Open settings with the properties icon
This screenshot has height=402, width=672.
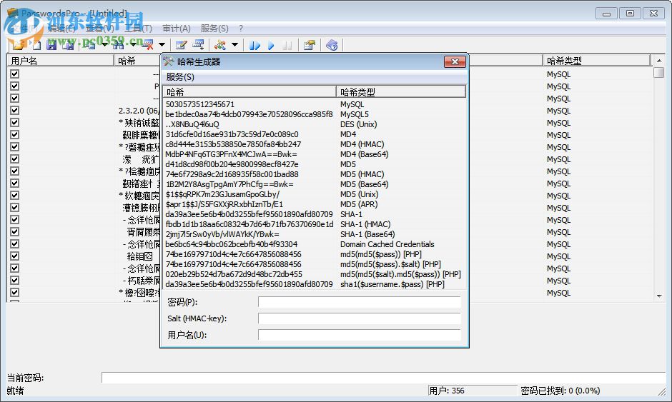pos(310,45)
